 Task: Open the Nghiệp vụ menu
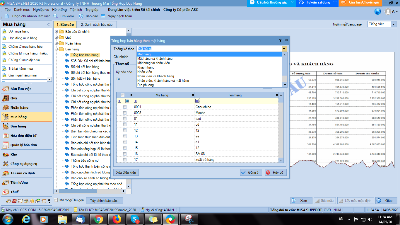41,10
